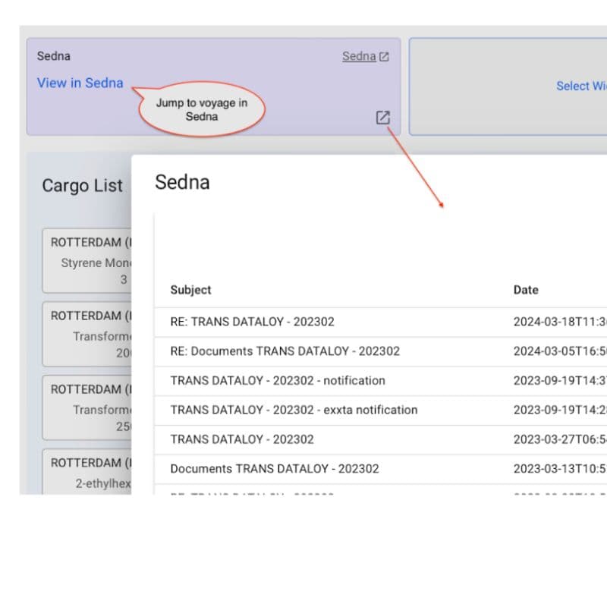Select the Rotterdam cargo card with 2-ethylhex

(x=87, y=471)
